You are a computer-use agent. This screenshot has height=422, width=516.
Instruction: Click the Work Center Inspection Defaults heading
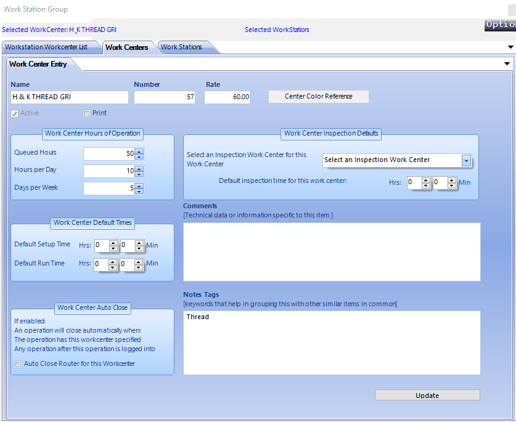[x=331, y=133]
